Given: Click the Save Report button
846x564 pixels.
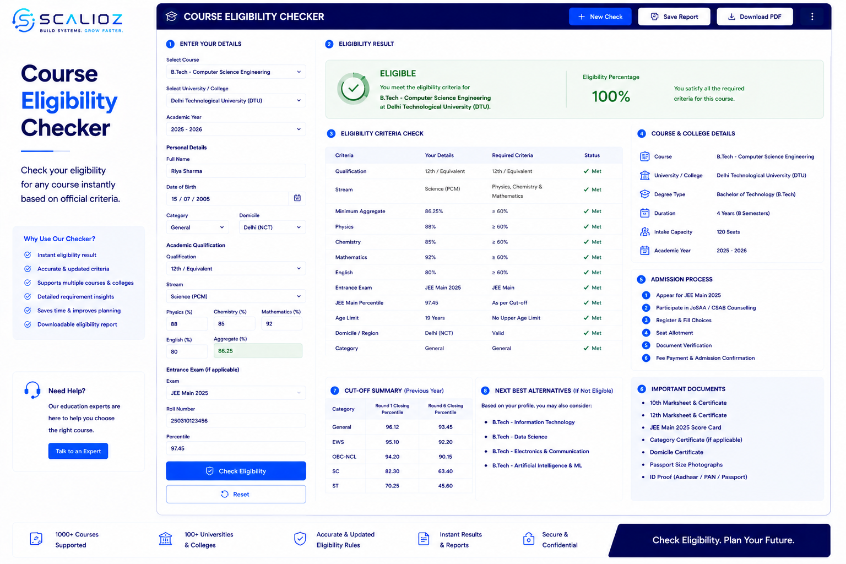Looking at the screenshot, I should pyautogui.click(x=674, y=17).
